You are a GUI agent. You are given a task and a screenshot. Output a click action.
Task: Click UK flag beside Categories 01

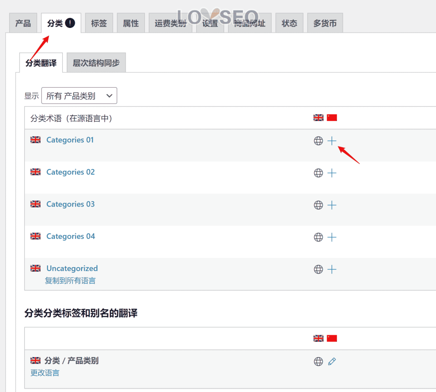coord(35,140)
